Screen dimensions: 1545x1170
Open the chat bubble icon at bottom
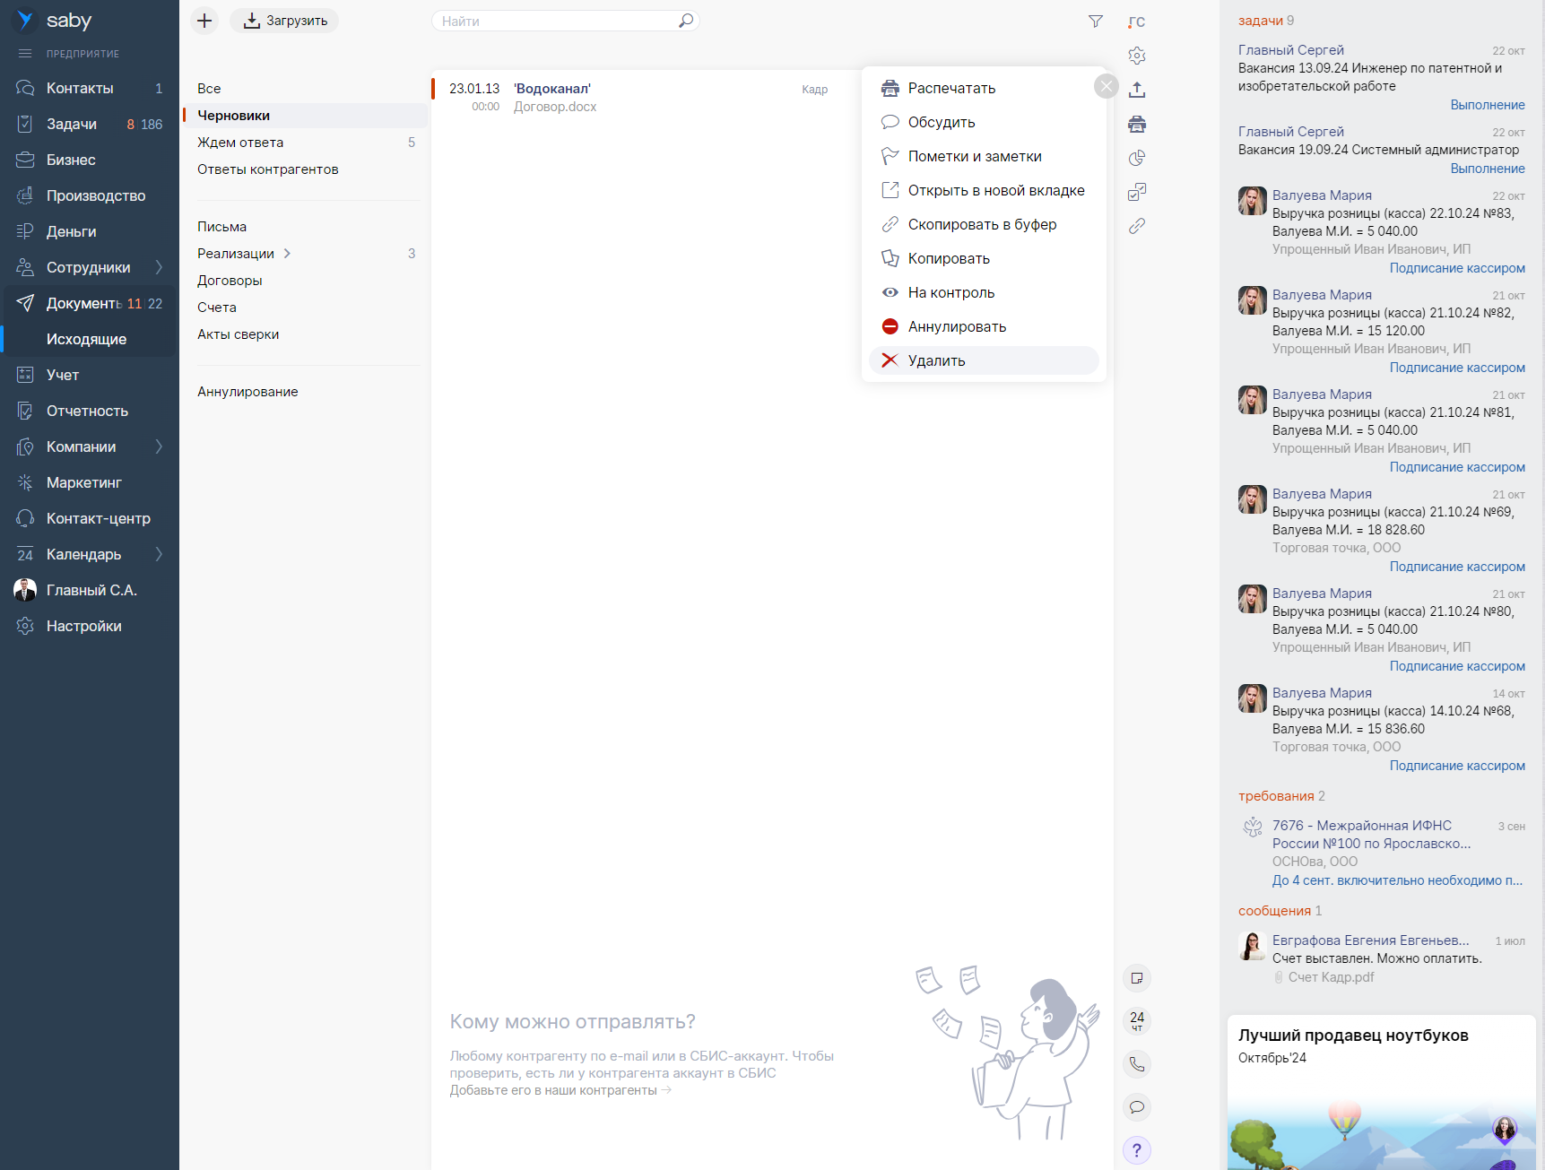pyautogui.click(x=1137, y=1107)
